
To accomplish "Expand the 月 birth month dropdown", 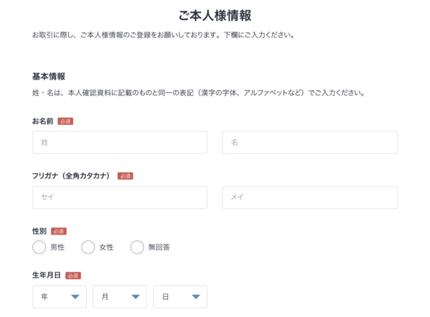I will point(120,297).
